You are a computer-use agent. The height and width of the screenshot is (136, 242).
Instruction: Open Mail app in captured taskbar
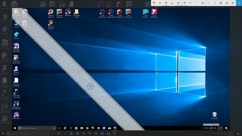pyautogui.click(x=109, y=128)
